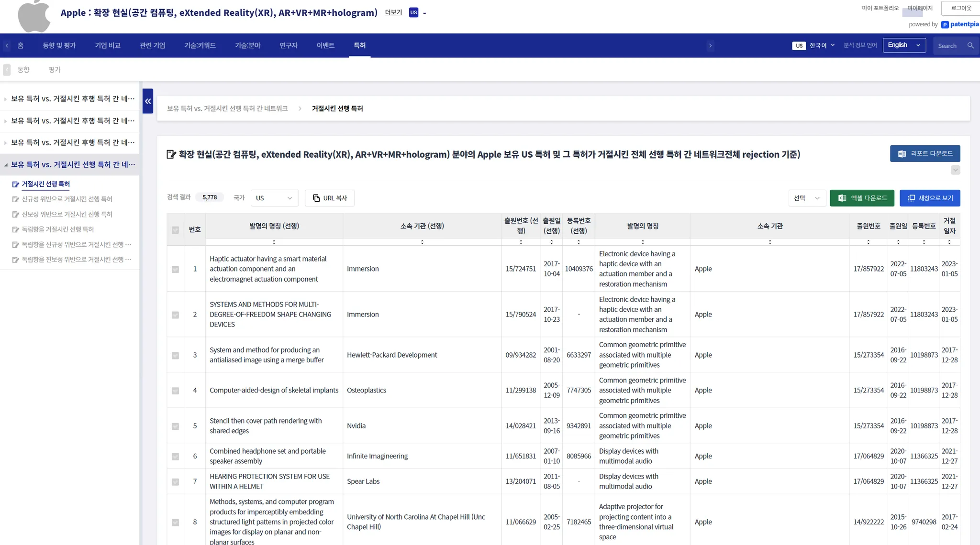Toggle the select-all header checkbox
Image resolution: width=980 pixels, height=545 pixels.
(x=175, y=230)
